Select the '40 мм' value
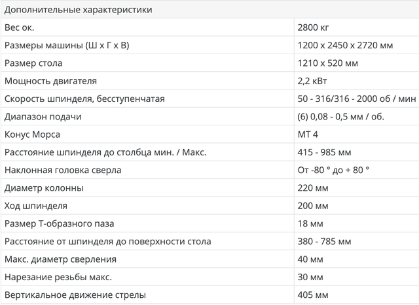The image size is (419, 305). [x=310, y=259]
